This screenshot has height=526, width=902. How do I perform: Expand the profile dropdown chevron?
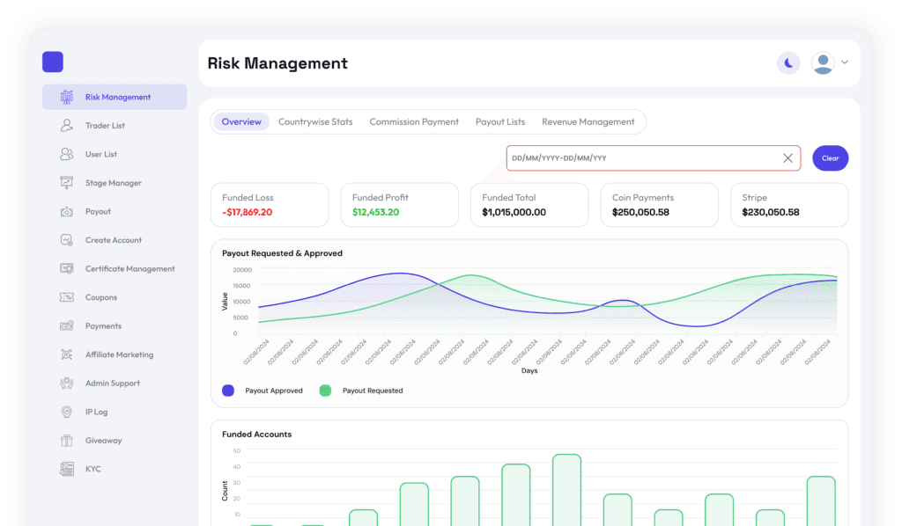845,62
